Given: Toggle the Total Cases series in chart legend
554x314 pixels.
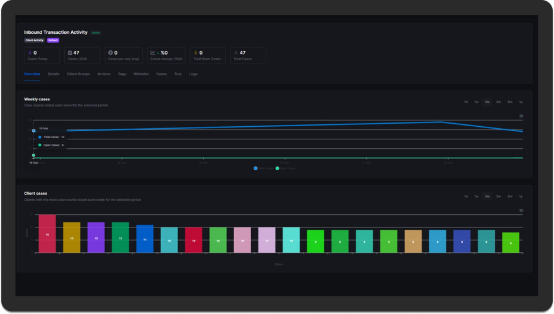Looking at the screenshot, I should pos(263,168).
